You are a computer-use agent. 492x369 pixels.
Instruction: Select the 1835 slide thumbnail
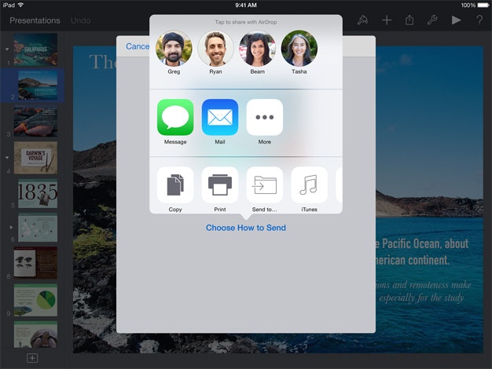coord(38,193)
